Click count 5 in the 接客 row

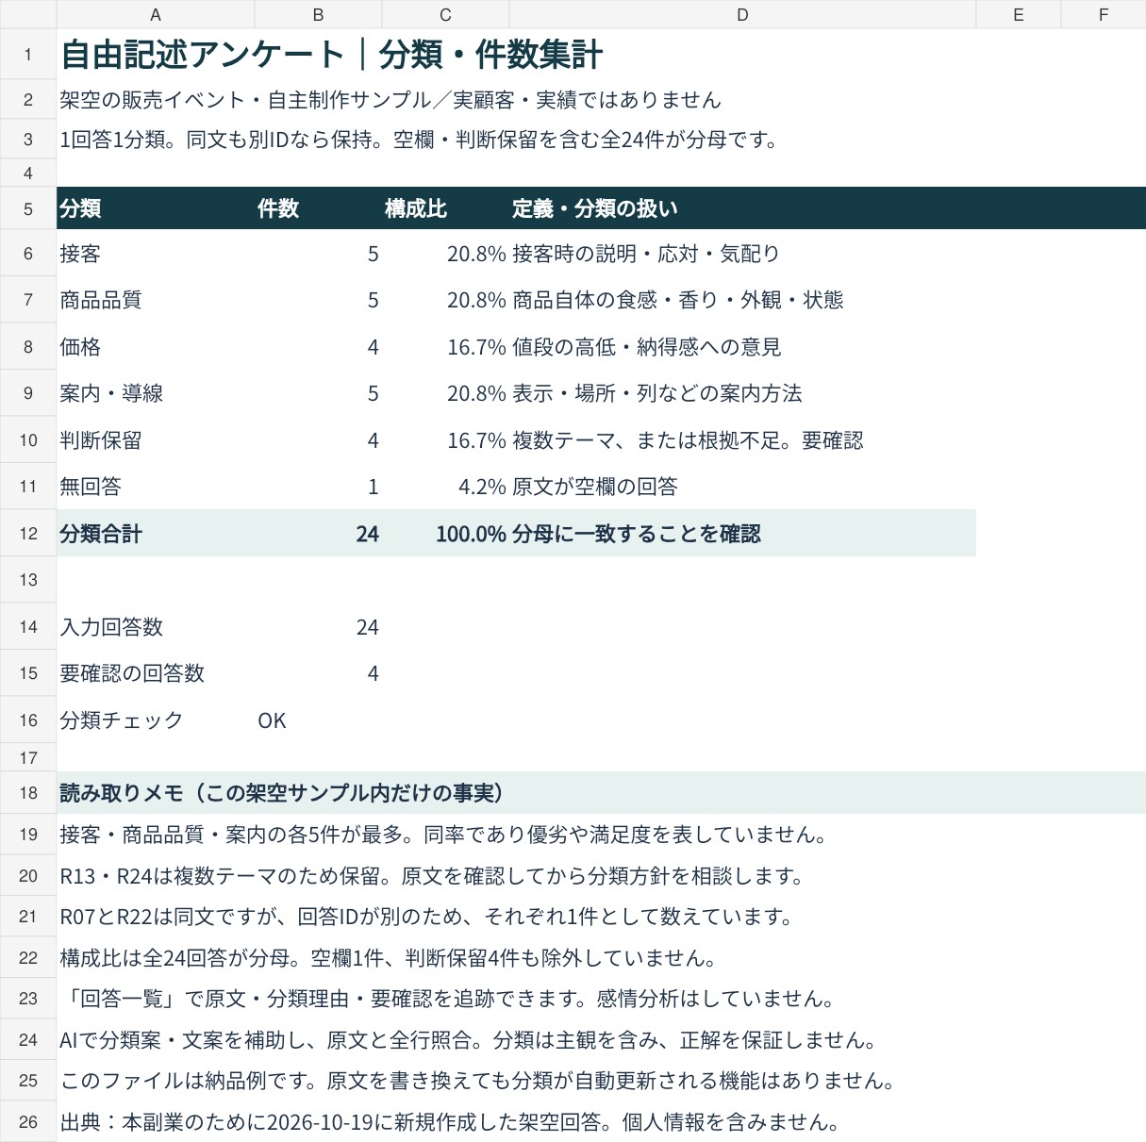click(x=318, y=254)
